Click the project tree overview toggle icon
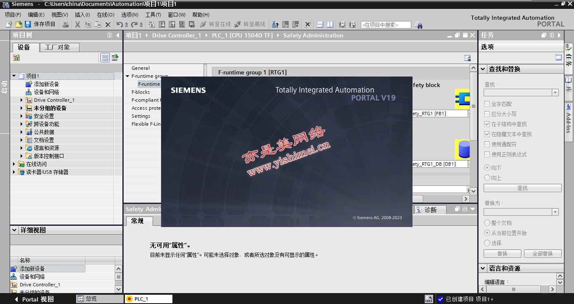This screenshot has width=574, height=304. pos(105,58)
